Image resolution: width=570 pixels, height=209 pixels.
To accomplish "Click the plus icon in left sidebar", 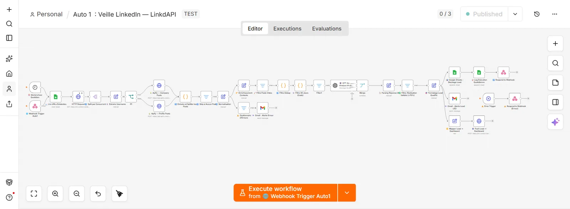I will pos(9,10).
